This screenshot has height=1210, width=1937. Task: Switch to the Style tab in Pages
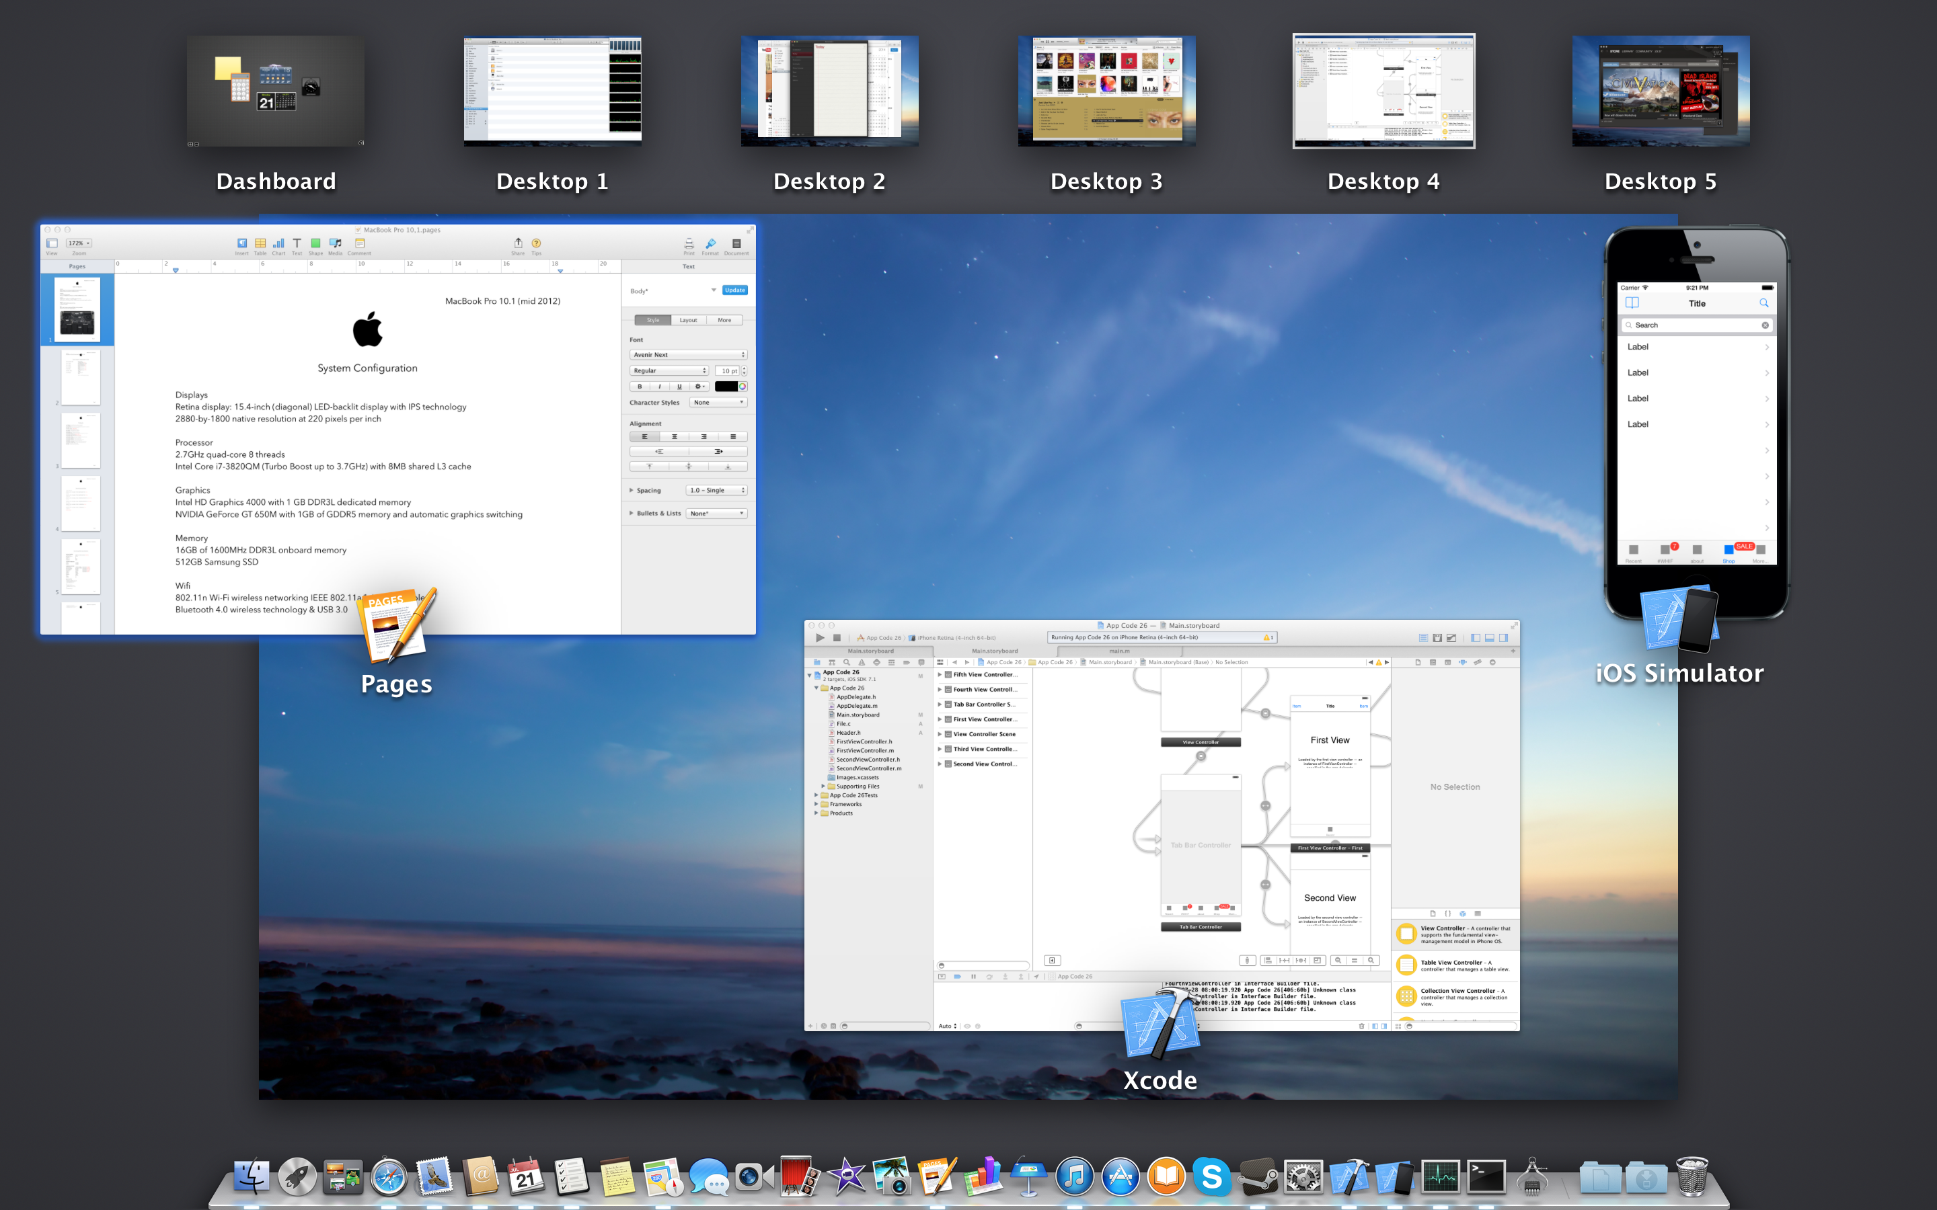pos(653,320)
